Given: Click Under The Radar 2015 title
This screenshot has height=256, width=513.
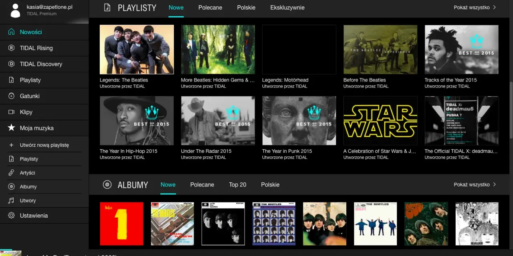Looking at the screenshot, I should click(x=206, y=151).
